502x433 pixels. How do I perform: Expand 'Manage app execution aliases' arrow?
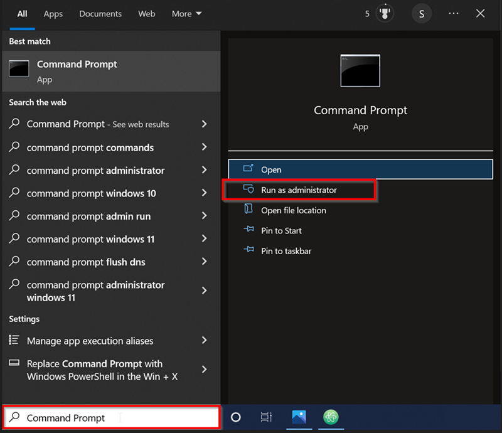pyautogui.click(x=204, y=341)
